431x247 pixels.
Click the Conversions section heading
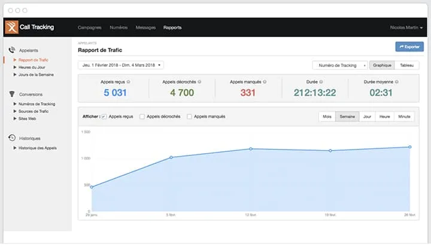pos(31,94)
